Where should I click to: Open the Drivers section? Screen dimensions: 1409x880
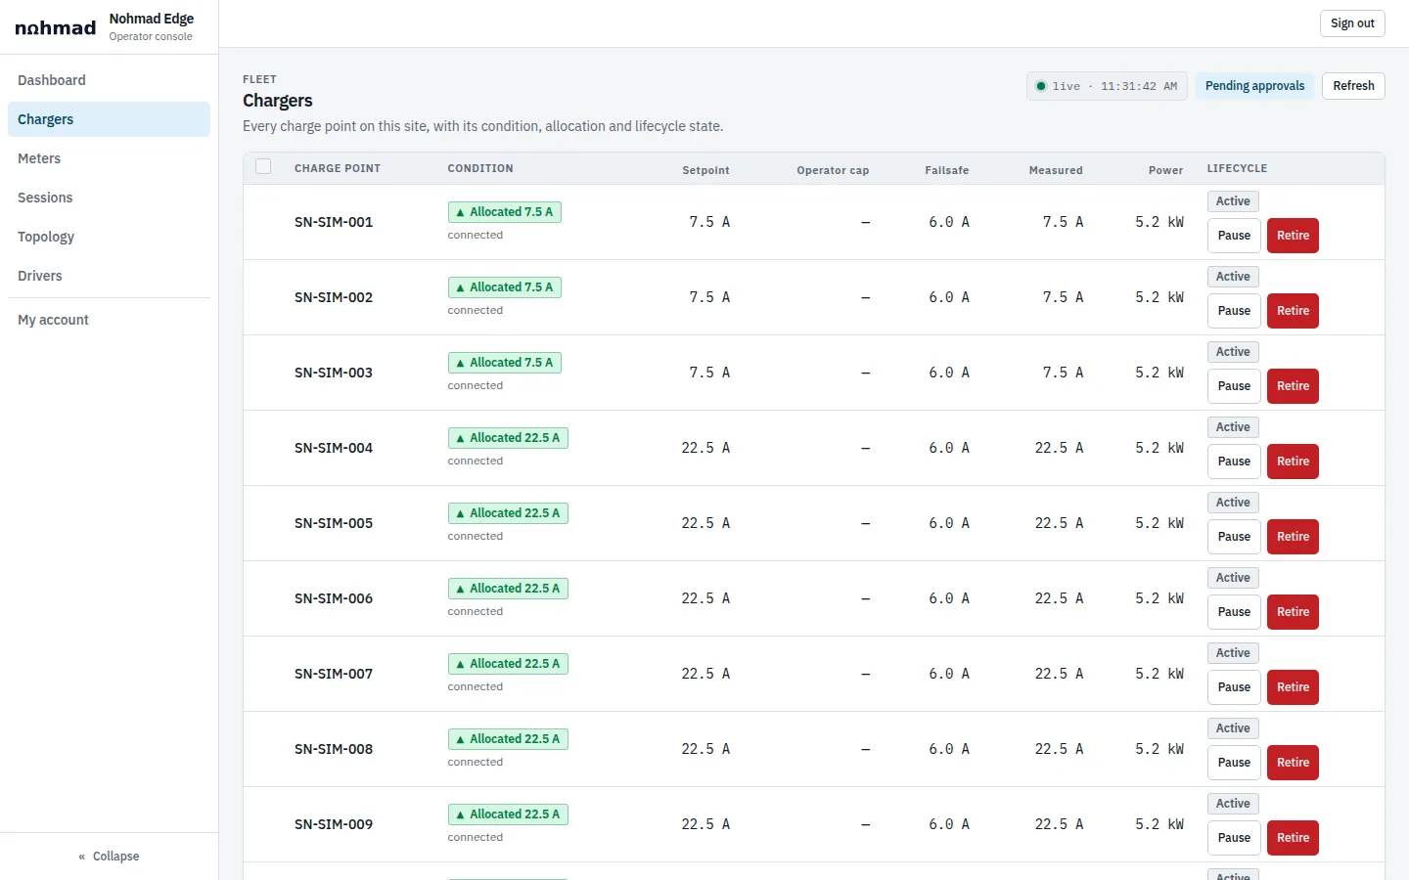(109, 276)
